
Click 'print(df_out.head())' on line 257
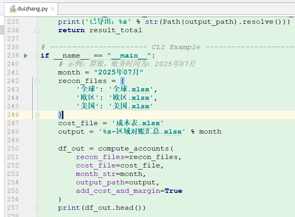(x=102, y=208)
